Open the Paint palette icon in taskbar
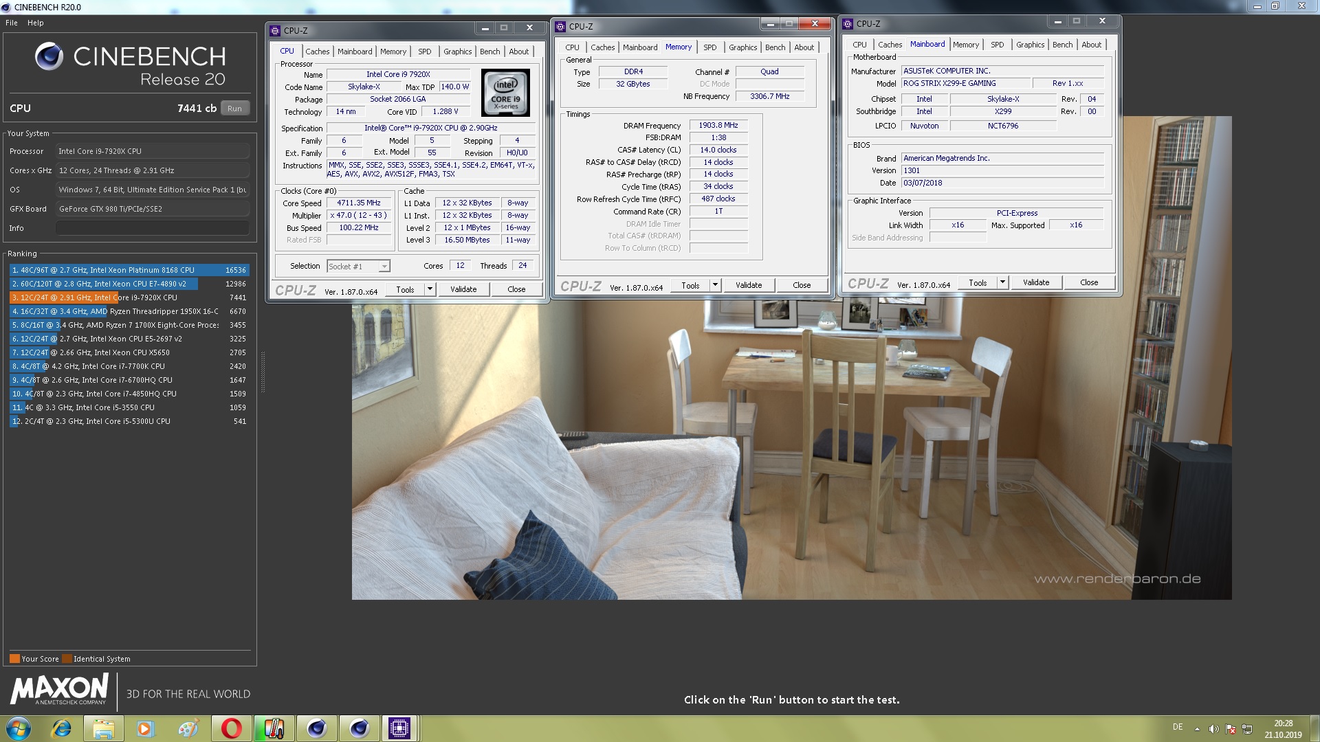Viewport: 1320px width, 742px height. click(x=188, y=728)
